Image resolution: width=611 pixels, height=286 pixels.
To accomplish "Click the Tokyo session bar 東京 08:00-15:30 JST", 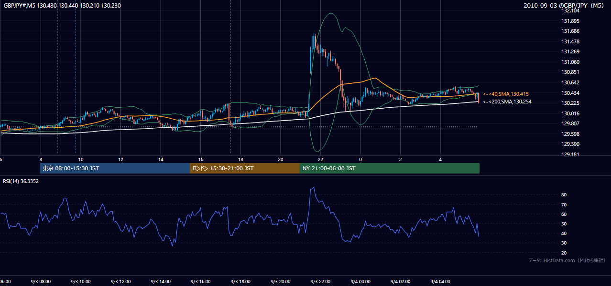I will coord(115,168).
